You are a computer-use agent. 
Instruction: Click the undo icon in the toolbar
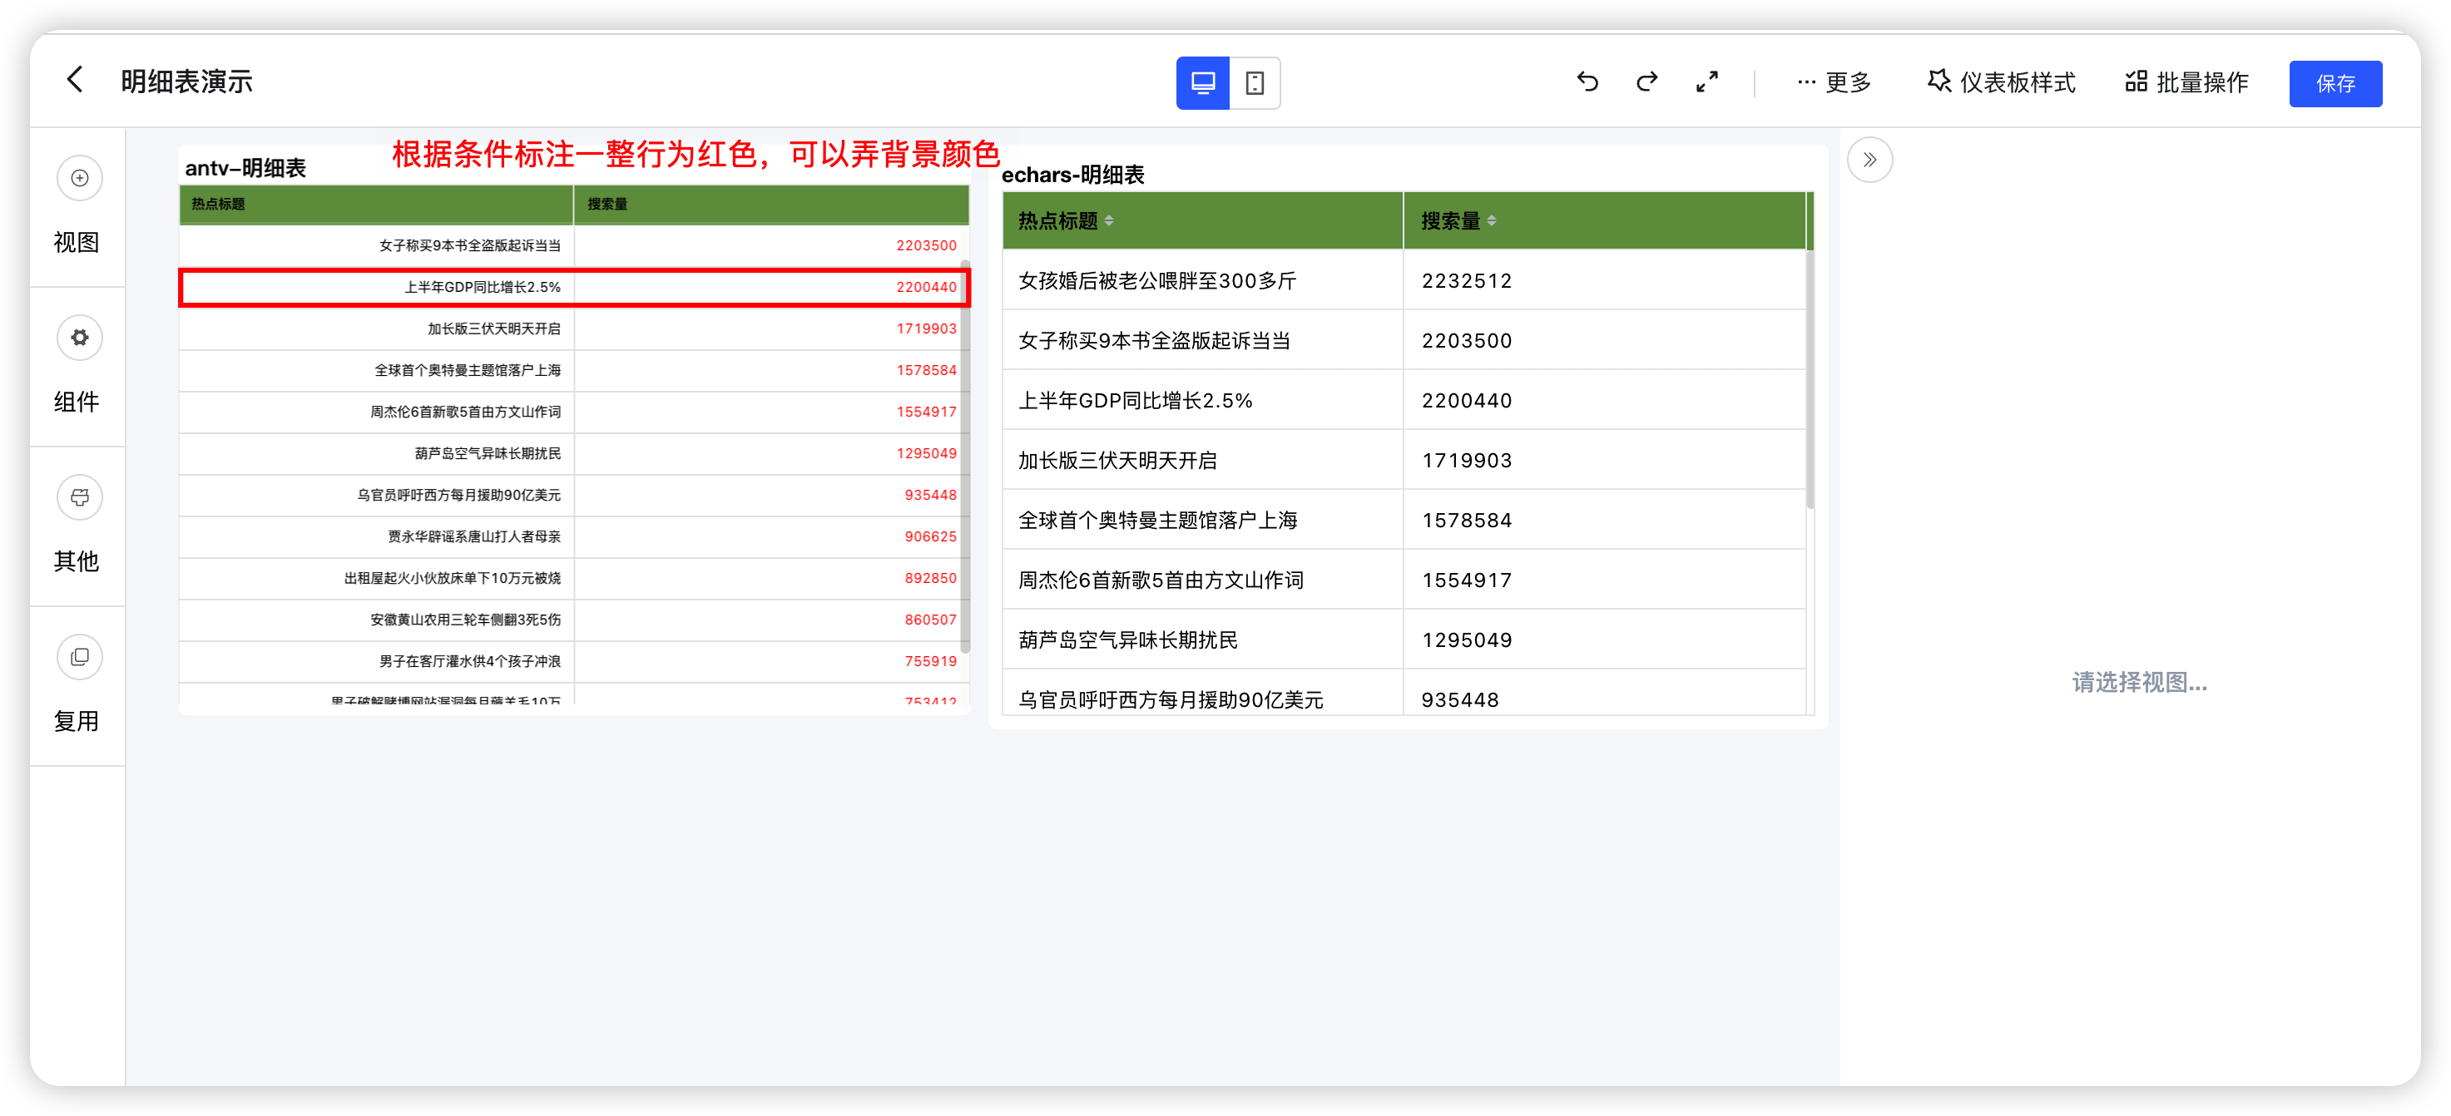click(1587, 81)
